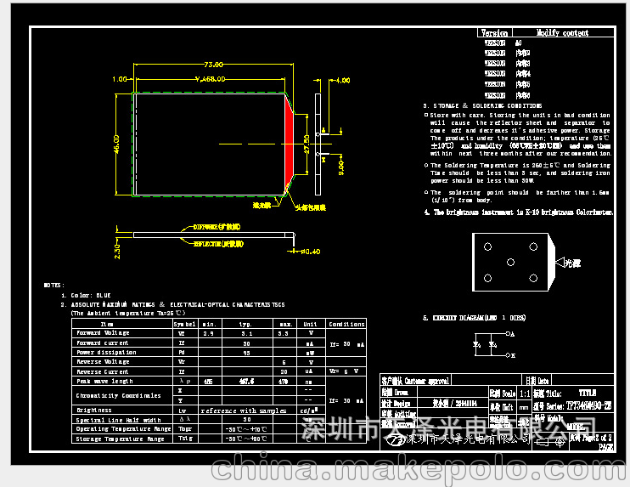Select the Unit column header
This screenshot has width=630, height=487.
[310, 324]
